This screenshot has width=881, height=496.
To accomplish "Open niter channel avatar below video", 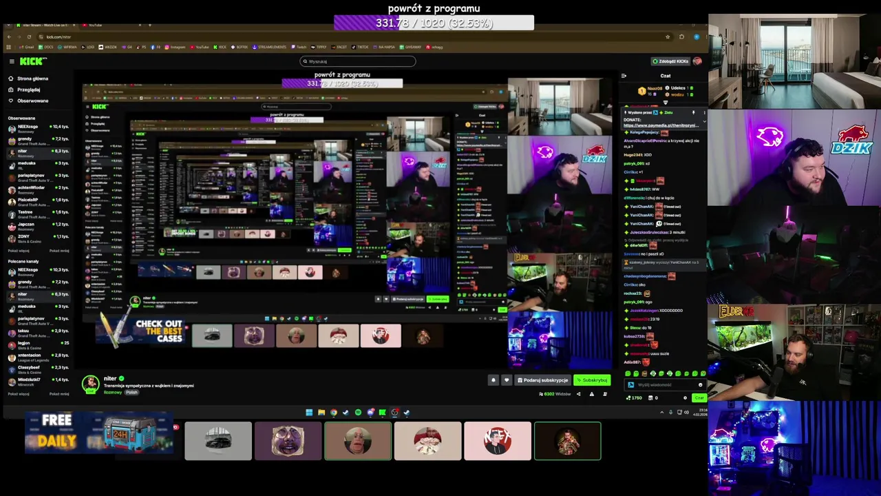I will coord(90,384).
